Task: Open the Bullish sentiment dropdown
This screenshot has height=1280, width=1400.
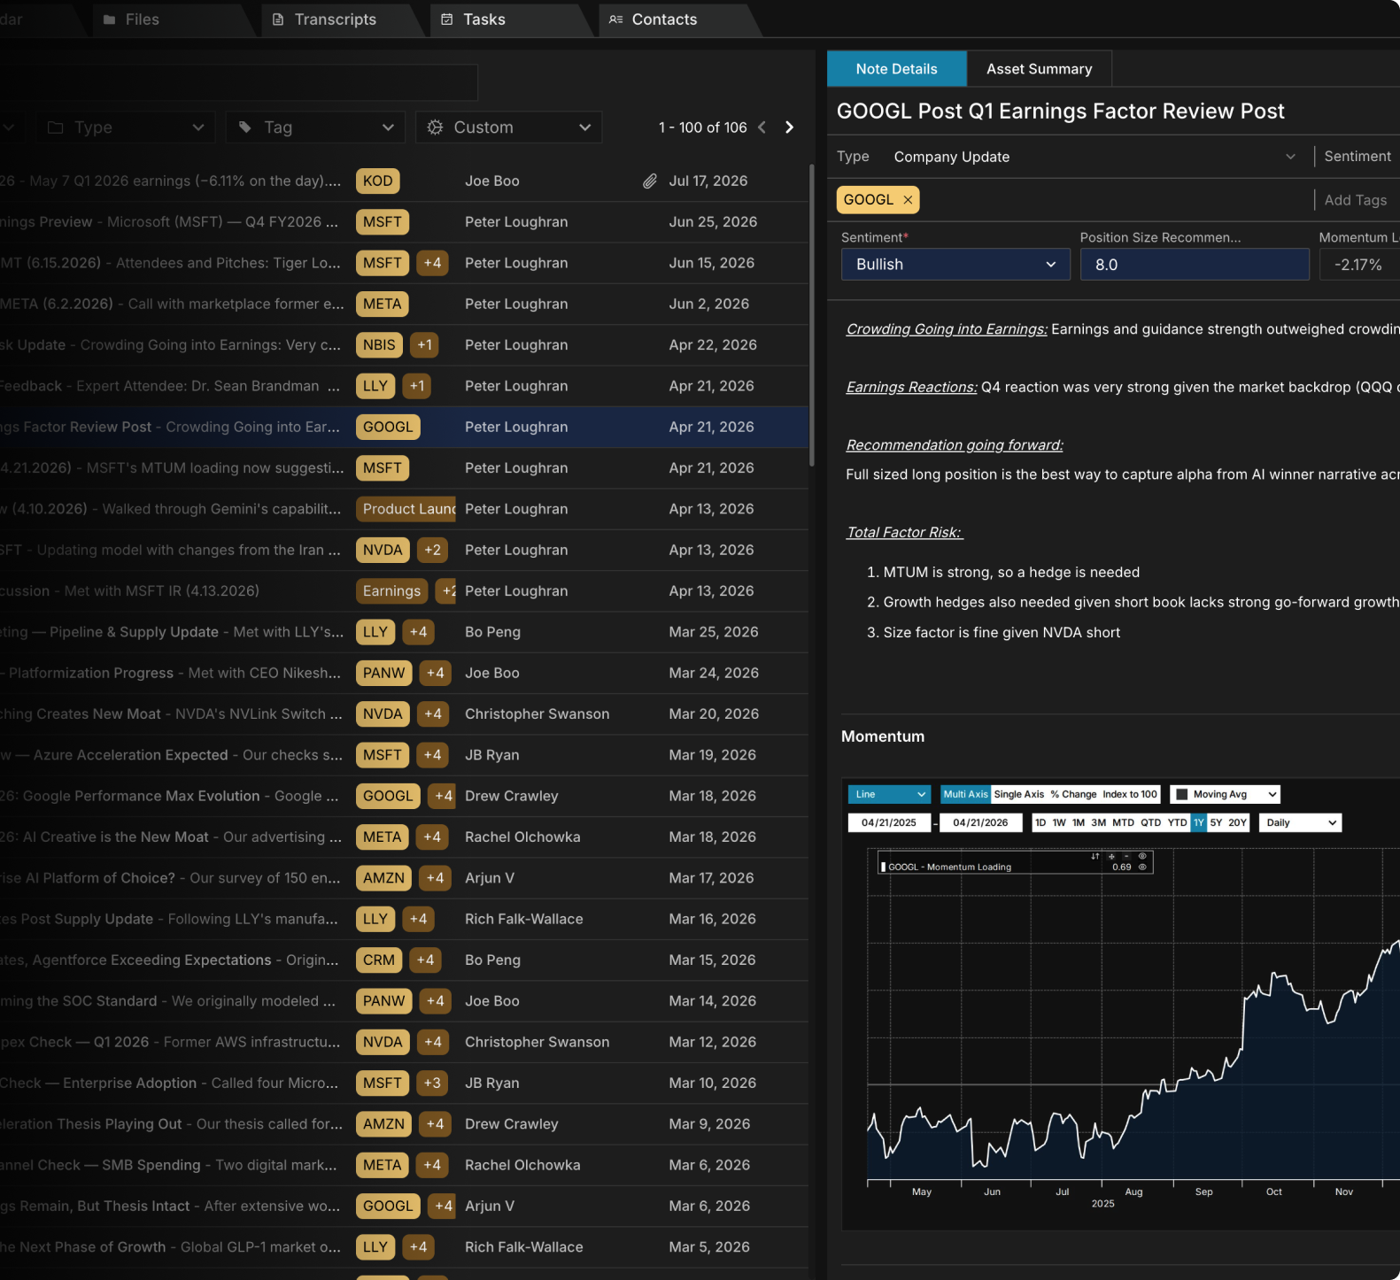Action: [955, 265]
